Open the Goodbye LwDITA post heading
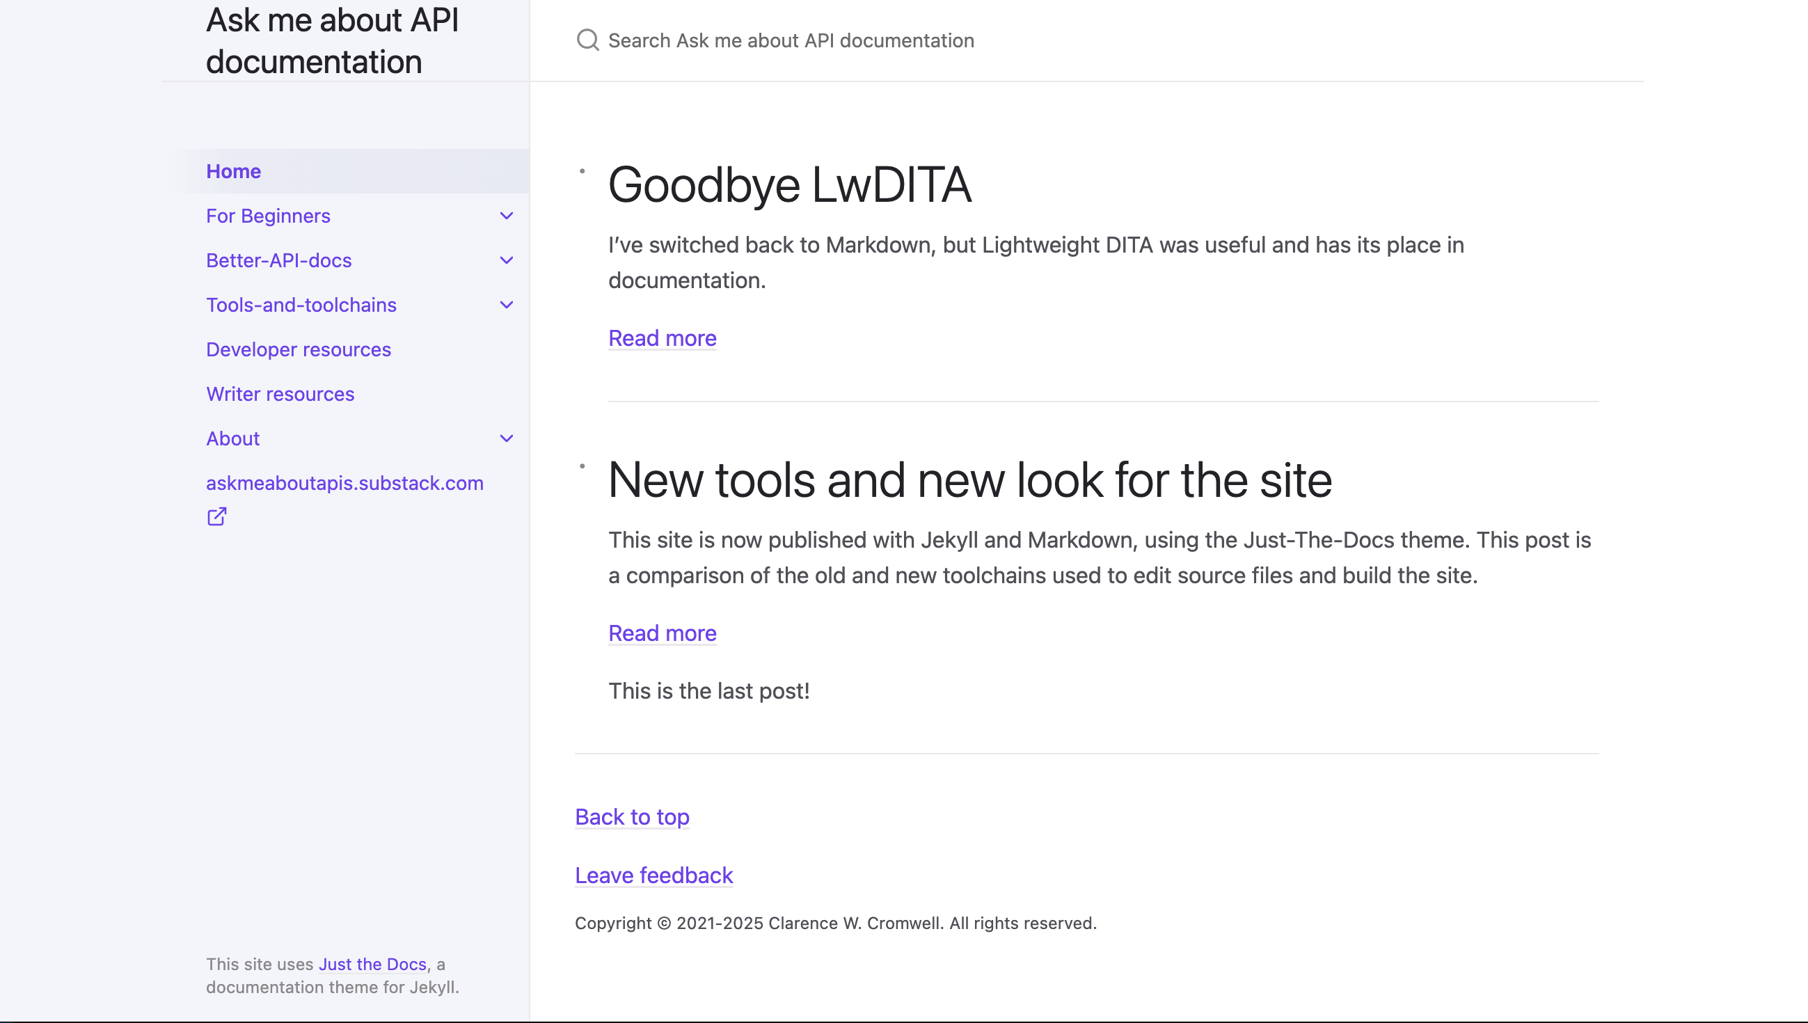 pos(789,185)
